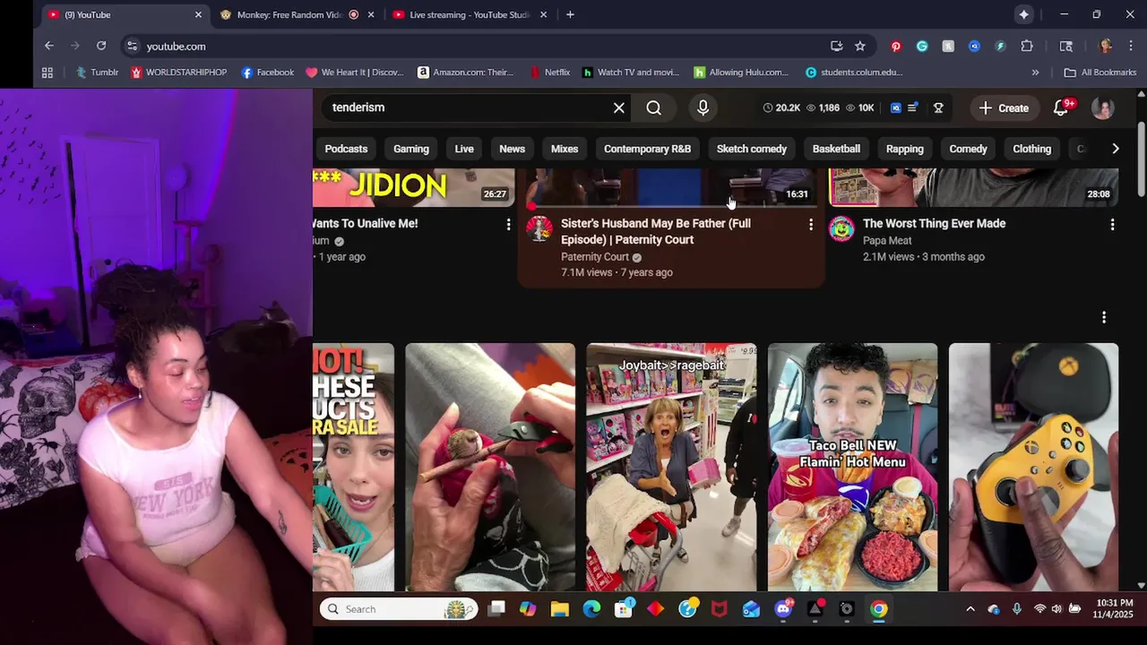
Task: Open the Extensions puzzle menu
Action: click(1027, 46)
